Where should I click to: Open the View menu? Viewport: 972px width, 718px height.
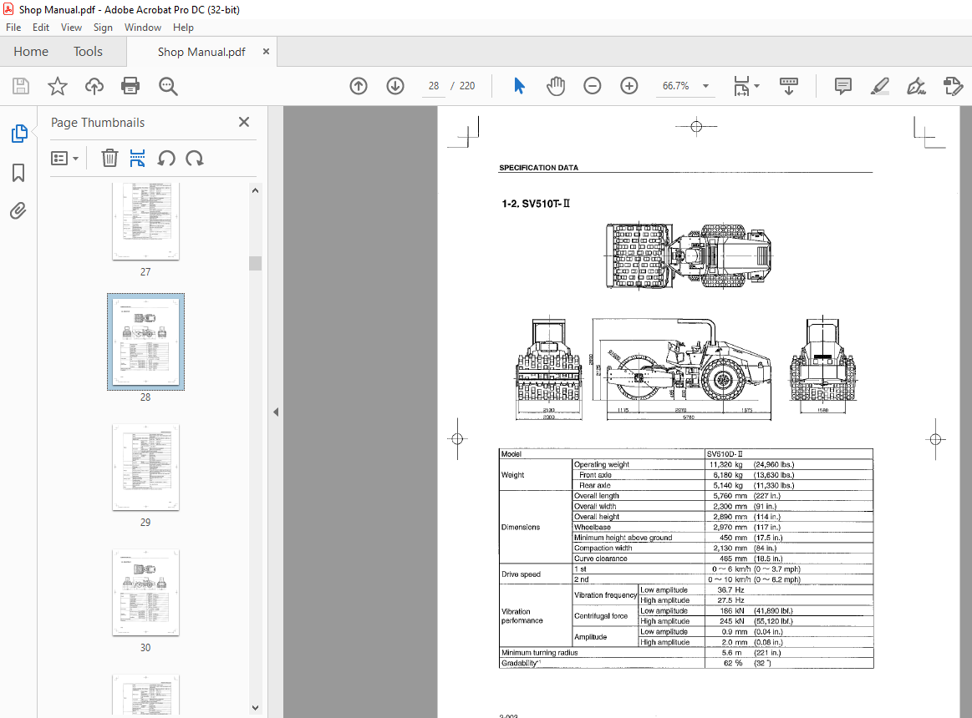pos(71,28)
